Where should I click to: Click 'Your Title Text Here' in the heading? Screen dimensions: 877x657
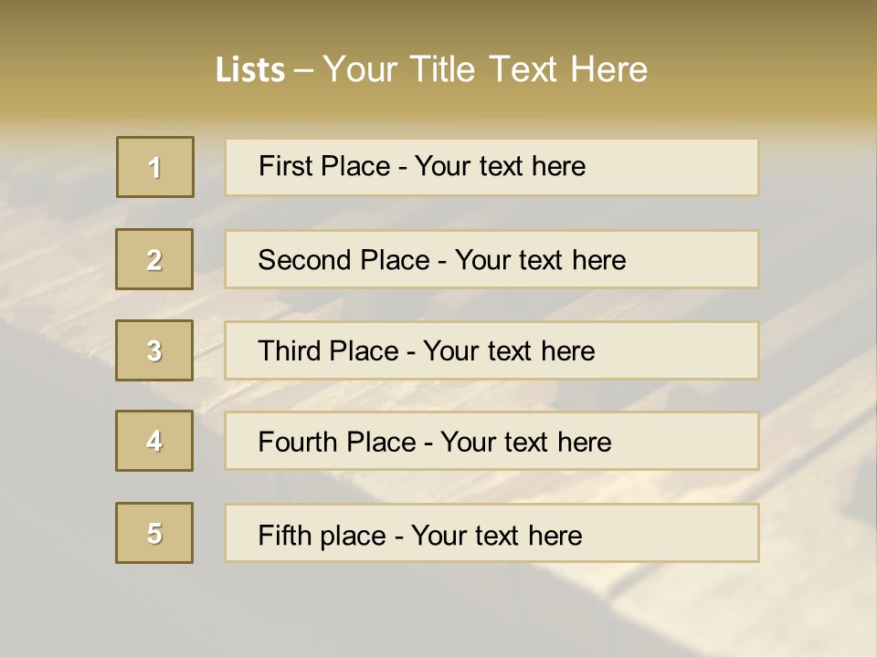point(485,69)
